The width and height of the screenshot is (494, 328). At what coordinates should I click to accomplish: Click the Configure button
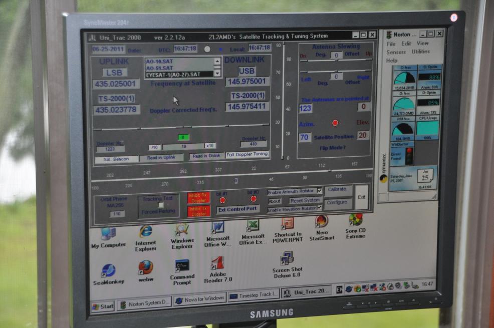click(337, 202)
